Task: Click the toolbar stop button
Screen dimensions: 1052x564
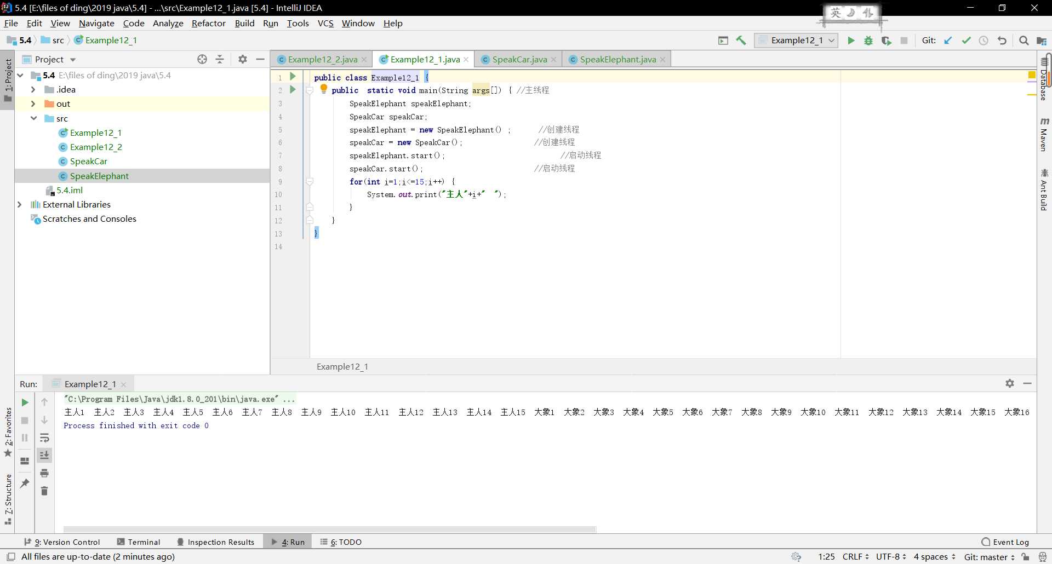Action: (x=904, y=41)
